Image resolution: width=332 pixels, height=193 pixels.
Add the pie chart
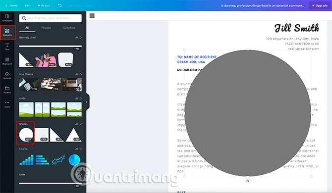(x=74, y=160)
